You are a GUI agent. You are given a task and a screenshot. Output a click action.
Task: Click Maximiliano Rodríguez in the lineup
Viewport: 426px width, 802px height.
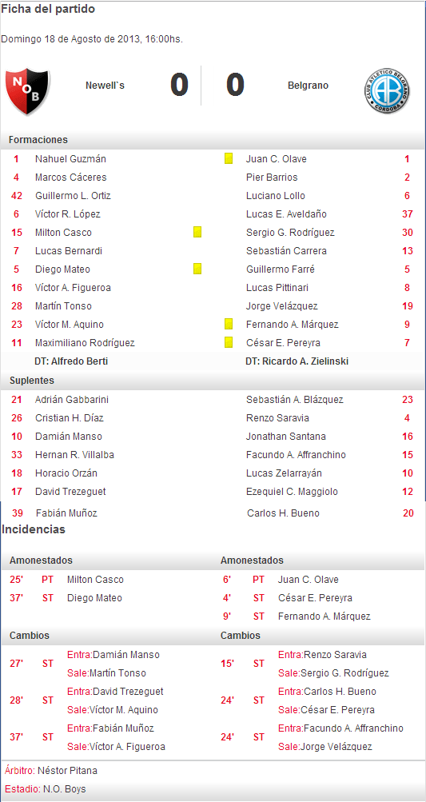(x=85, y=343)
